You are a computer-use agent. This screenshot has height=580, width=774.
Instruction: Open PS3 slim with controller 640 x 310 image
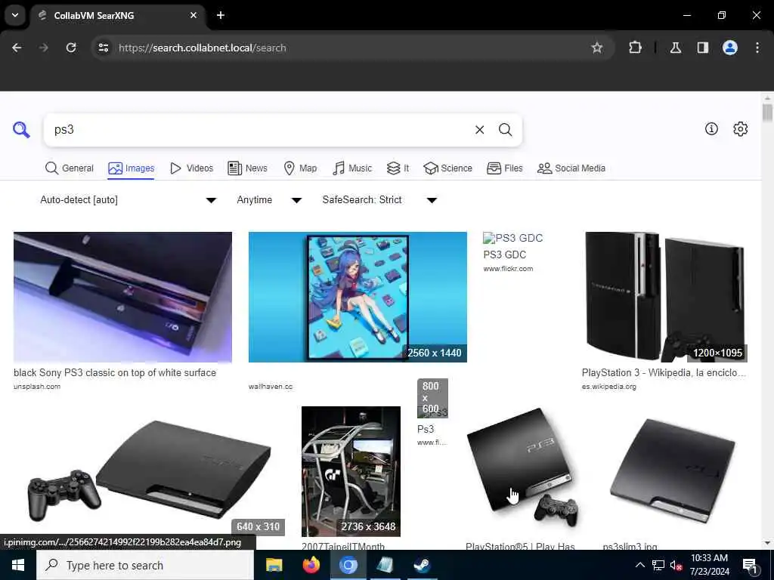[x=150, y=471]
